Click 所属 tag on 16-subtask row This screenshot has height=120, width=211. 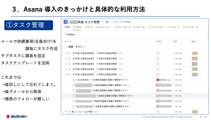(195, 59)
